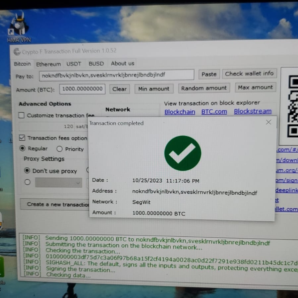Click the Amount (BTC) input field
Screen dimensions: 298x298
pyautogui.click(x=82, y=89)
